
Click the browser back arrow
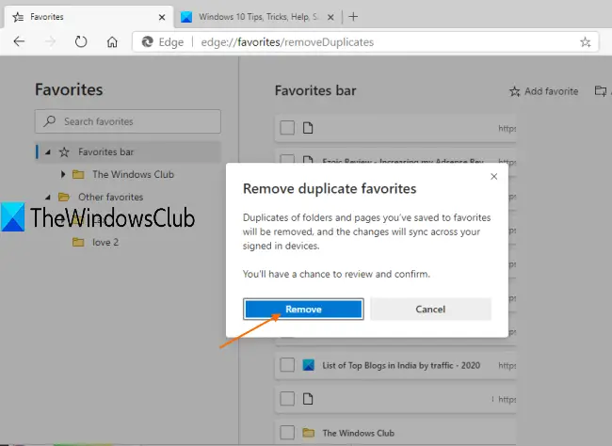pyautogui.click(x=19, y=41)
